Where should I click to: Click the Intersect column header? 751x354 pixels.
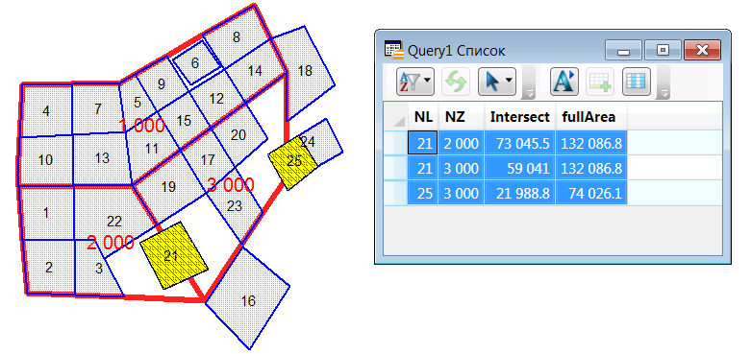pos(519,117)
